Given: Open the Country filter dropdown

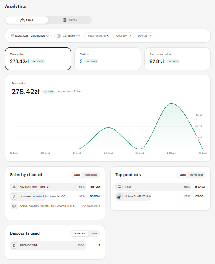Looking at the screenshot, I should 124,36.
